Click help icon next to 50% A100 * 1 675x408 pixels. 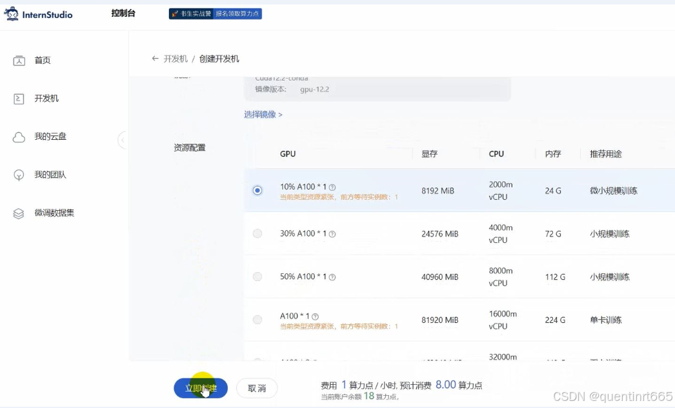pyautogui.click(x=332, y=277)
